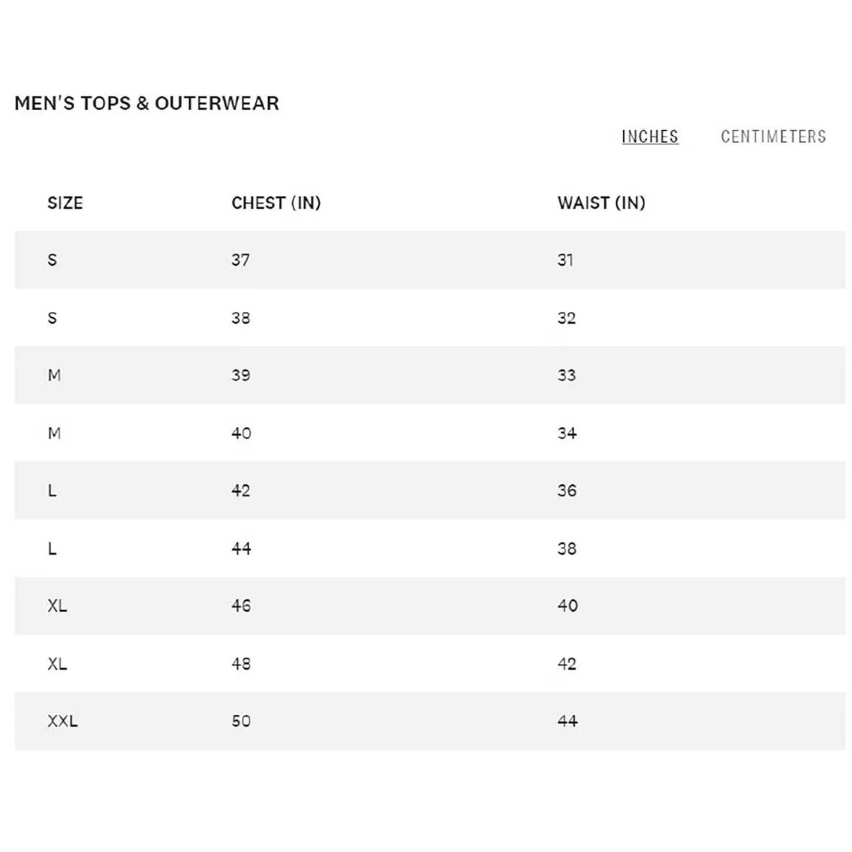Click the chest value 50 cell
The image size is (852, 852).
241,721
